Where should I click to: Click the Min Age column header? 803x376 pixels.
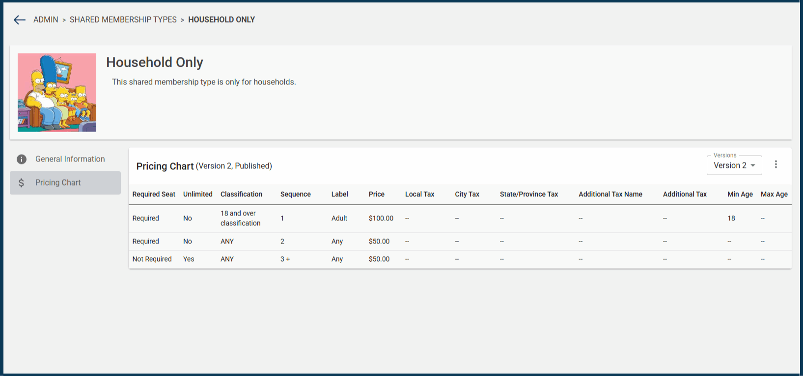[740, 194]
